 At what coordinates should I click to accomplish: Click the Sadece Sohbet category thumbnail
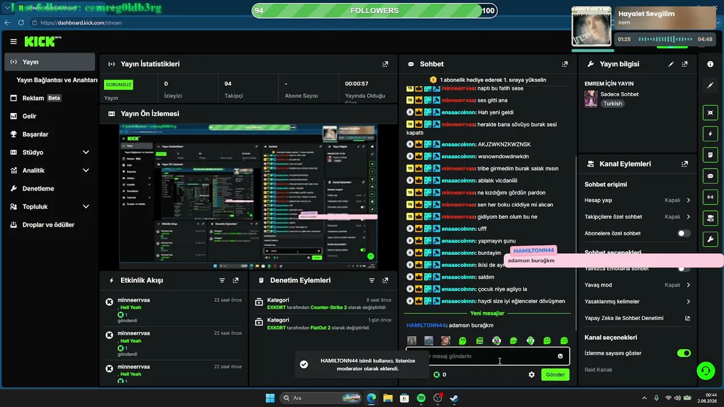pyautogui.click(x=591, y=99)
